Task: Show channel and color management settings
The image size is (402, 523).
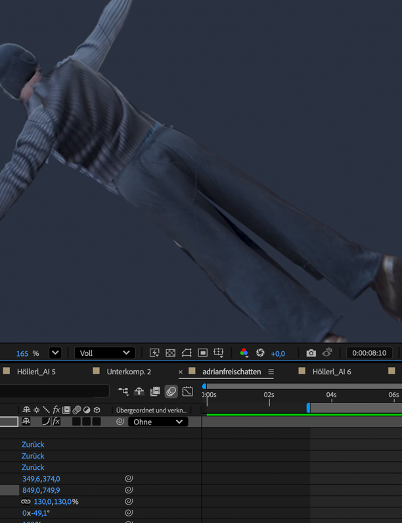Action: [x=244, y=353]
